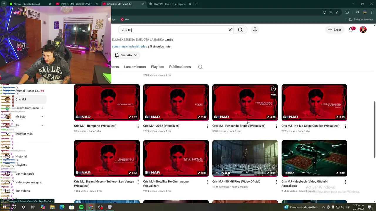Viewport: 376px width, 211px height.
Task: Bookmark this page with the star icon
Action: 337,12
